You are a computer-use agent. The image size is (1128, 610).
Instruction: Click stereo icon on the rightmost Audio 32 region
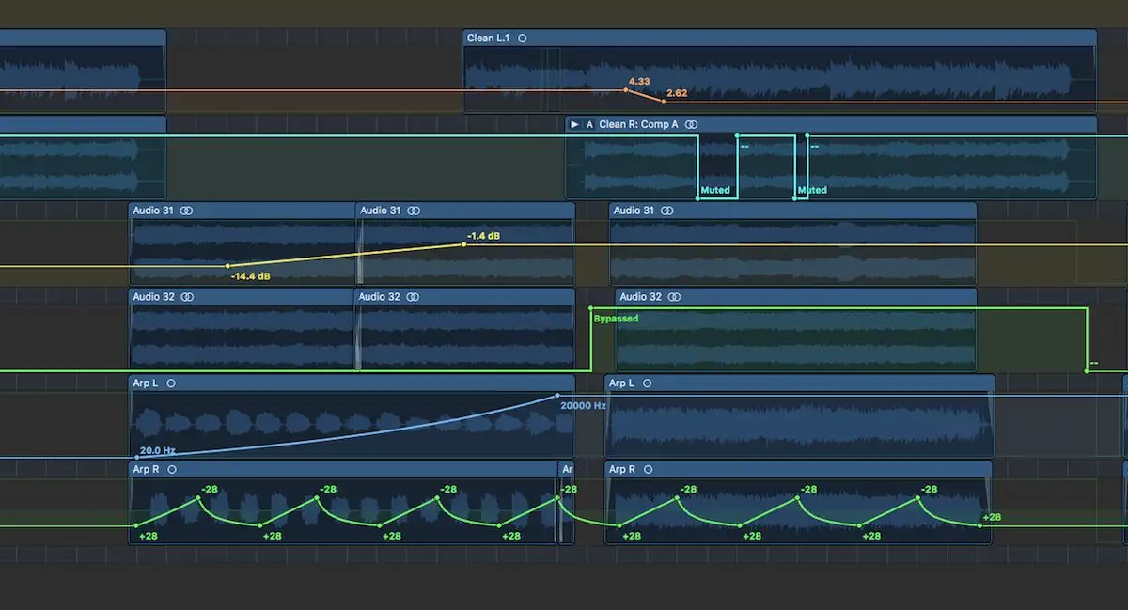675,297
